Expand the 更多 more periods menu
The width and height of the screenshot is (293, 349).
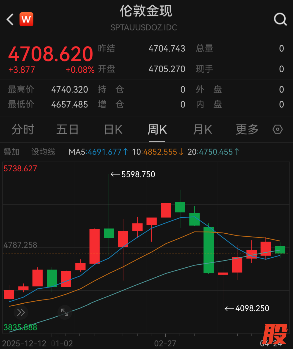pyautogui.click(x=247, y=129)
